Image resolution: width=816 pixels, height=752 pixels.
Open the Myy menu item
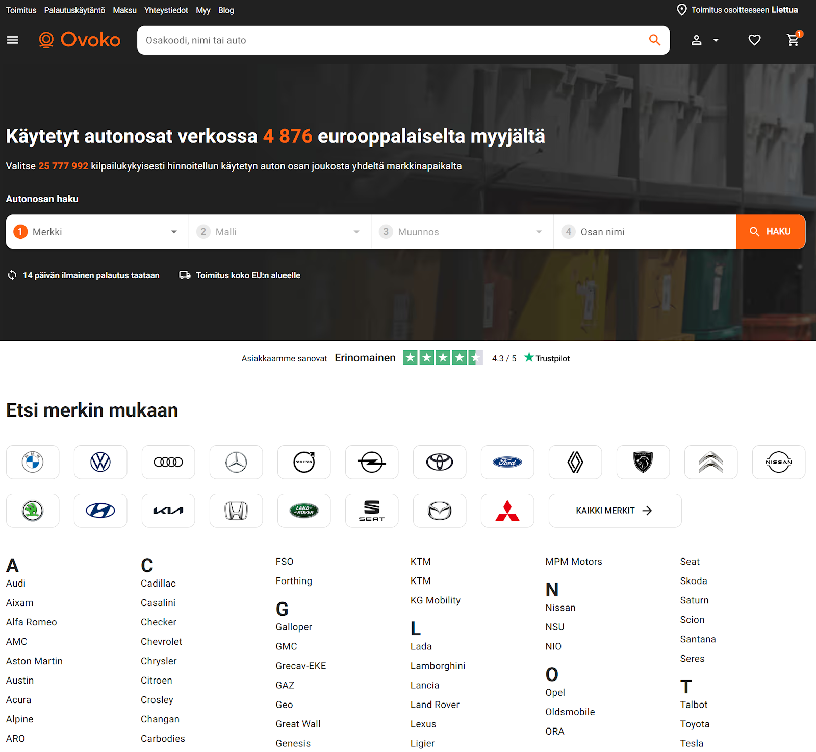point(203,10)
